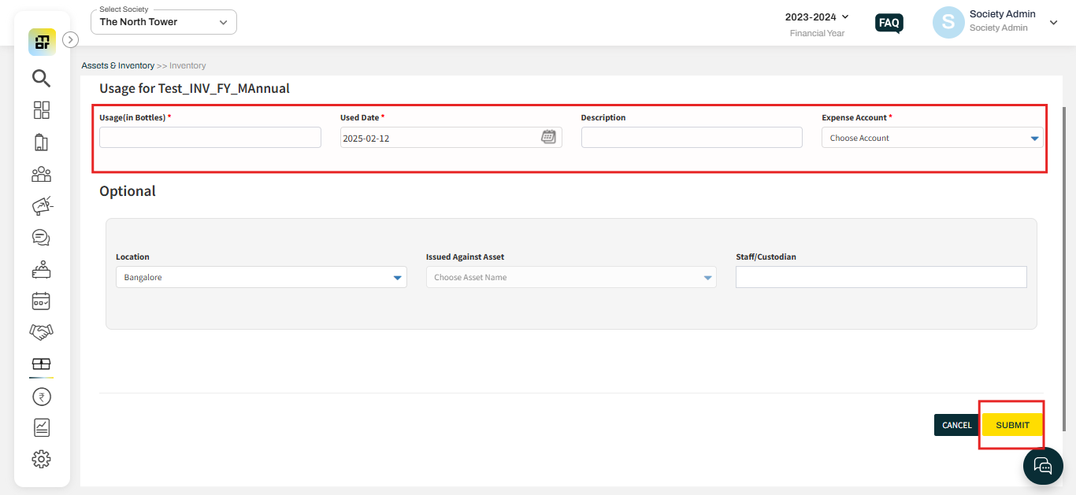Focus the Staff/Custodian input field
Screen dimensions: 1076x495
coord(881,277)
